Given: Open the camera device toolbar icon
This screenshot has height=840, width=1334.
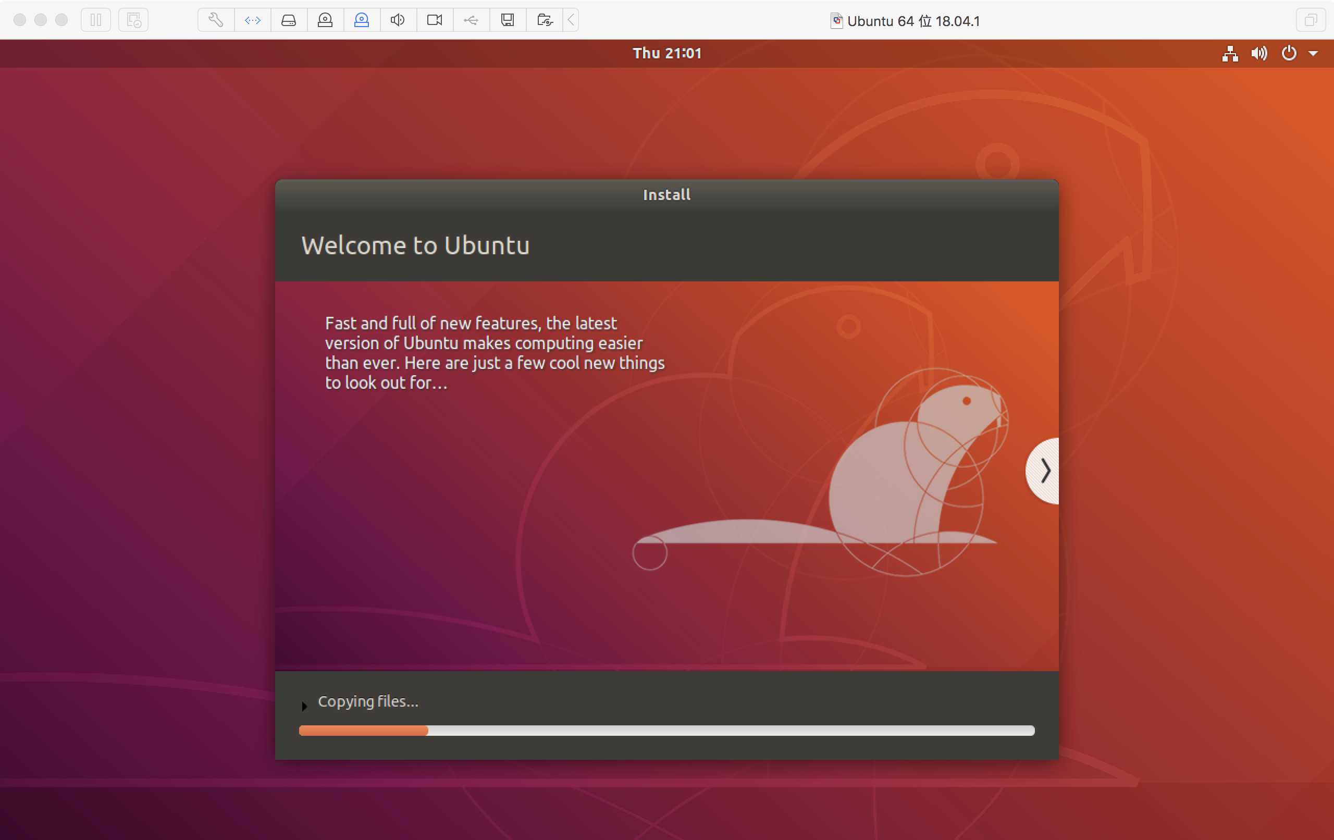Looking at the screenshot, I should pyautogui.click(x=435, y=20).
